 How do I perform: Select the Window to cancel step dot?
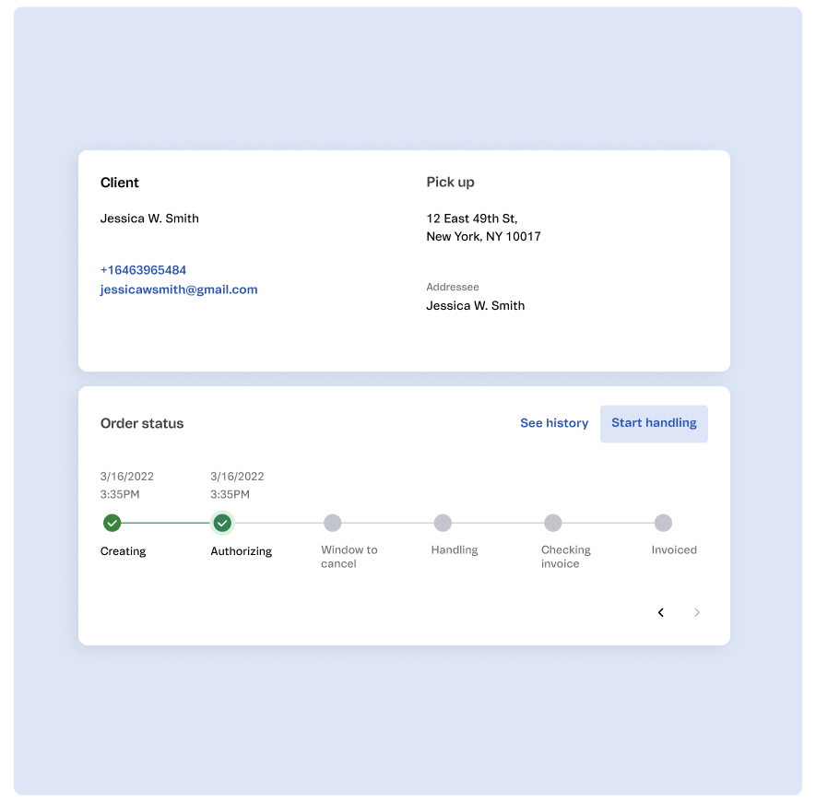coord(333,523)
